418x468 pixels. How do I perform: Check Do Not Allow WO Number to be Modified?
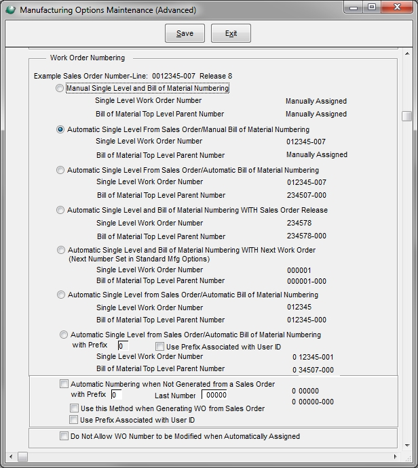[64, 436]
